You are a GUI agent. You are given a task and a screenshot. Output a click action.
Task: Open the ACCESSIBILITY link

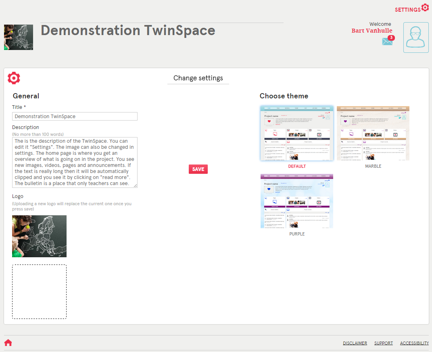click(414, 343)
